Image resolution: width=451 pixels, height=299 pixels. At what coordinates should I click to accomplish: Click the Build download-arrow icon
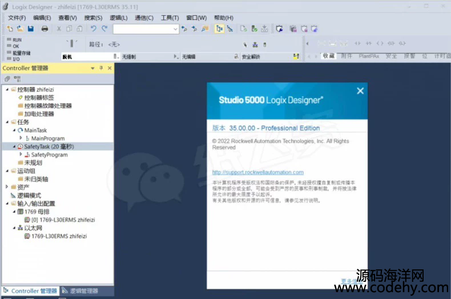click(264, 29)
